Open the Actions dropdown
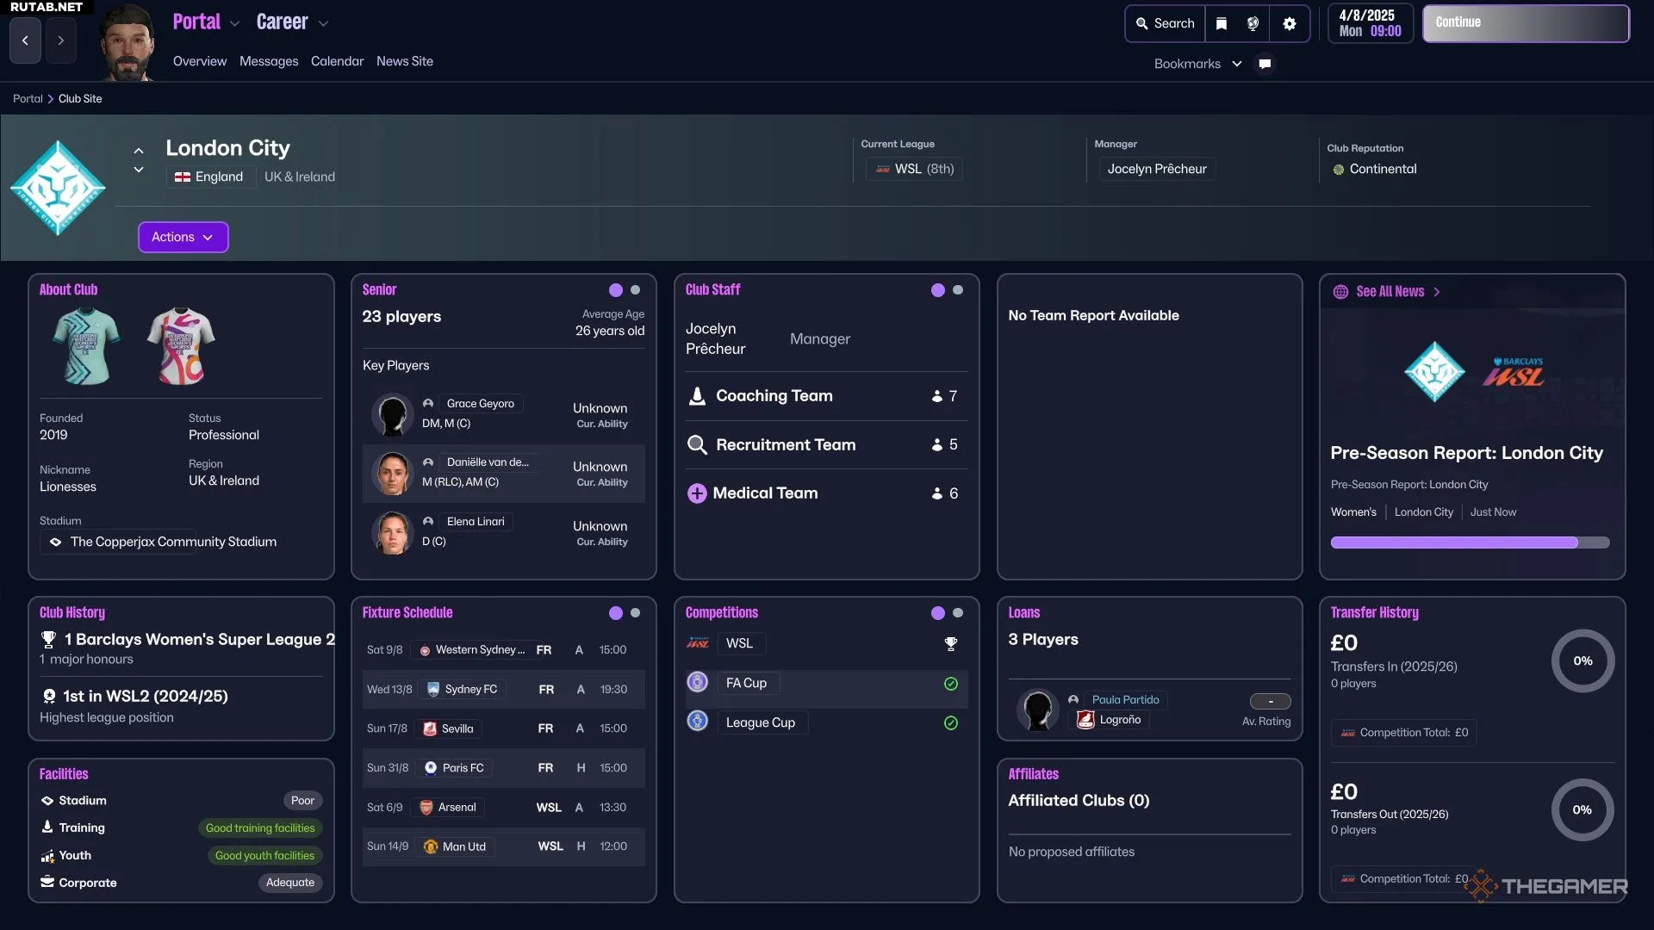 [x=183, y=237]
